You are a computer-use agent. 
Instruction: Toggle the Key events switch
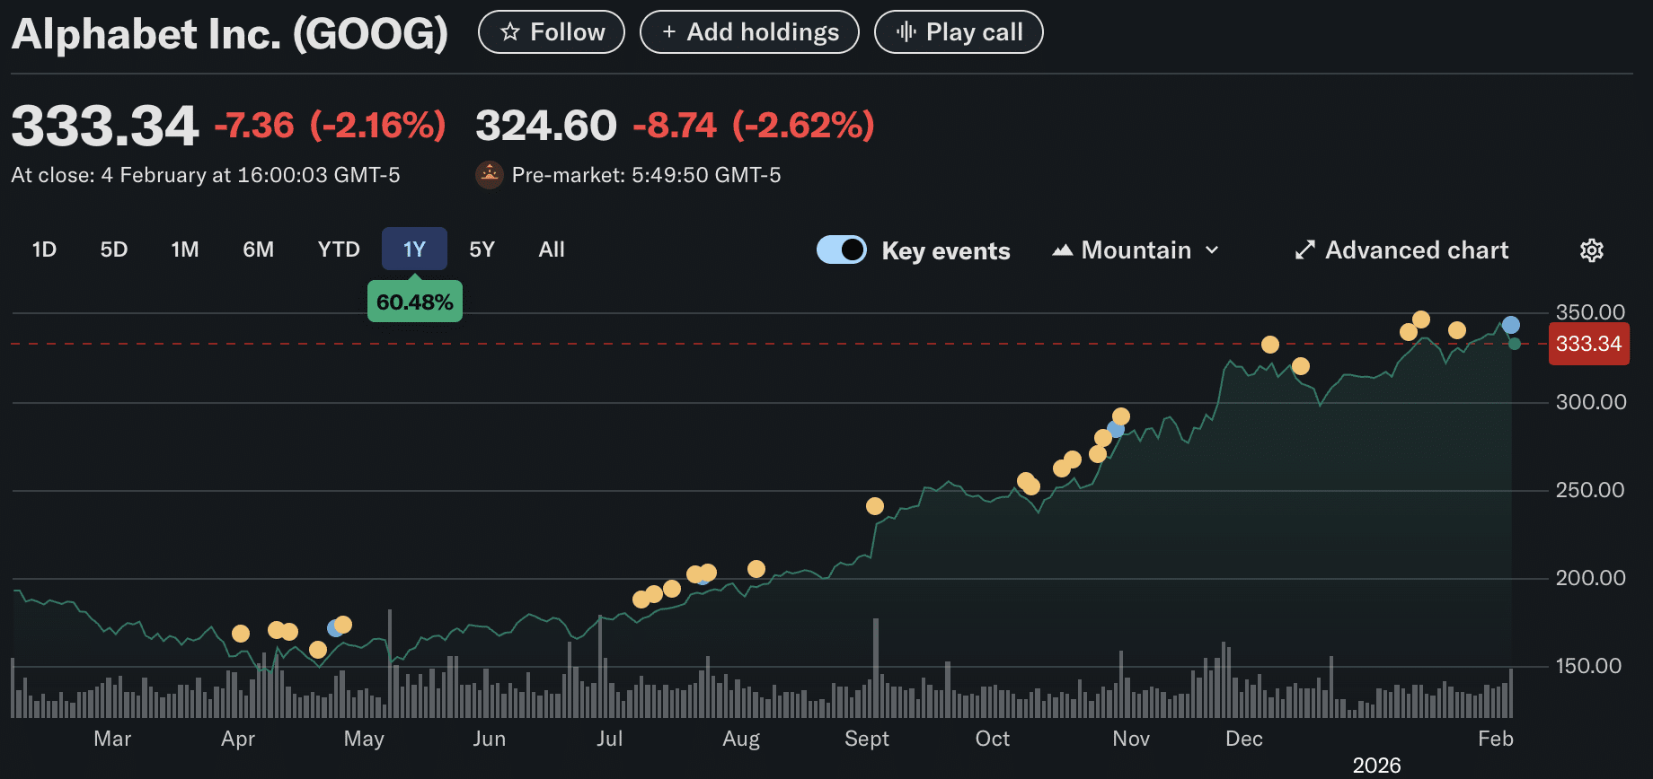coord(842,249)
